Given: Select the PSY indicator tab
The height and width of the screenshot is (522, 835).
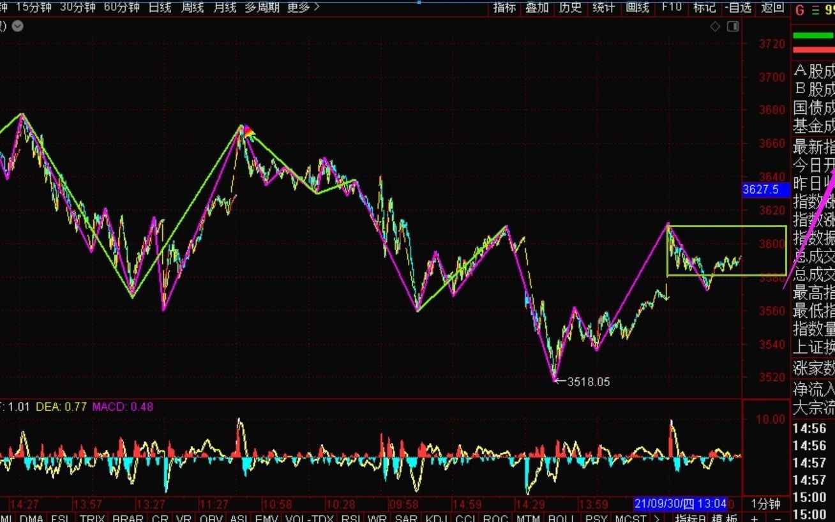Looking at the screenshot, I should (596, 519).
